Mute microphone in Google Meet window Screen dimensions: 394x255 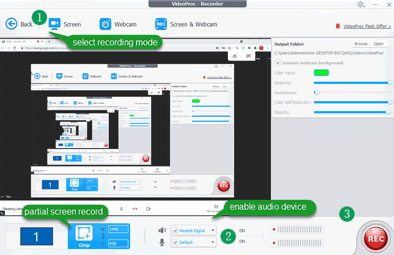pos(121,209)
